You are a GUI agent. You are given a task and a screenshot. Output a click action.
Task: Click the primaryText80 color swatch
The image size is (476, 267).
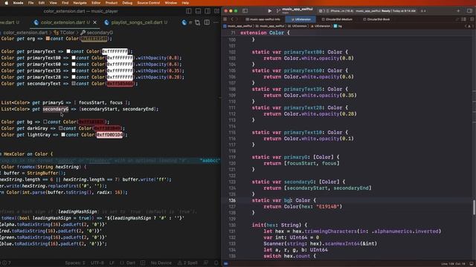[74, 58]
